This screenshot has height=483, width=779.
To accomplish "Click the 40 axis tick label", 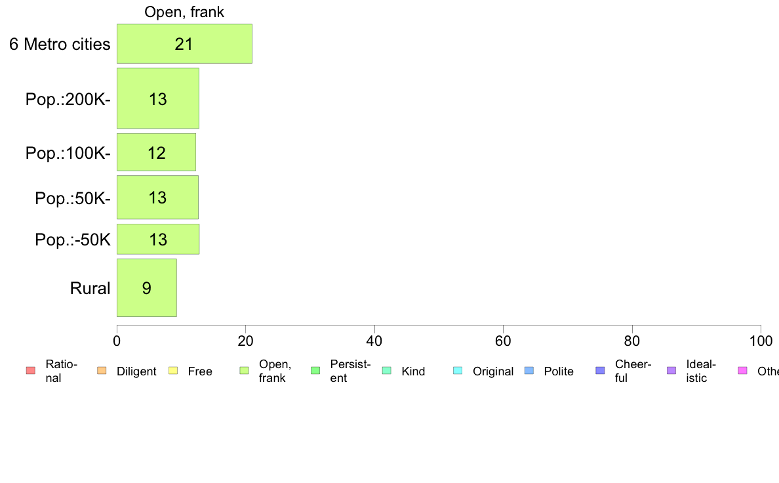I will click(374, 341).
